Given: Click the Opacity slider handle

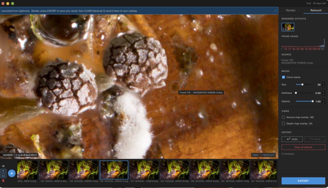Looking at the screenshot, I should click(313, 101).
